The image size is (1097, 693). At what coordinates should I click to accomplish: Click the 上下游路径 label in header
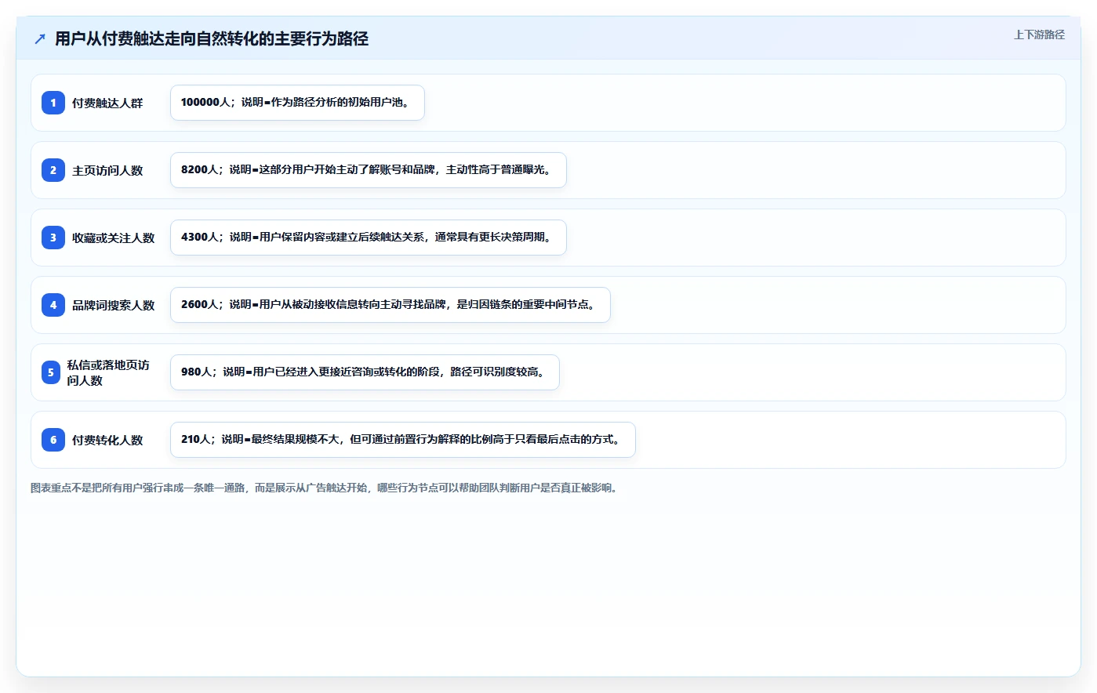click(1039, 34)
